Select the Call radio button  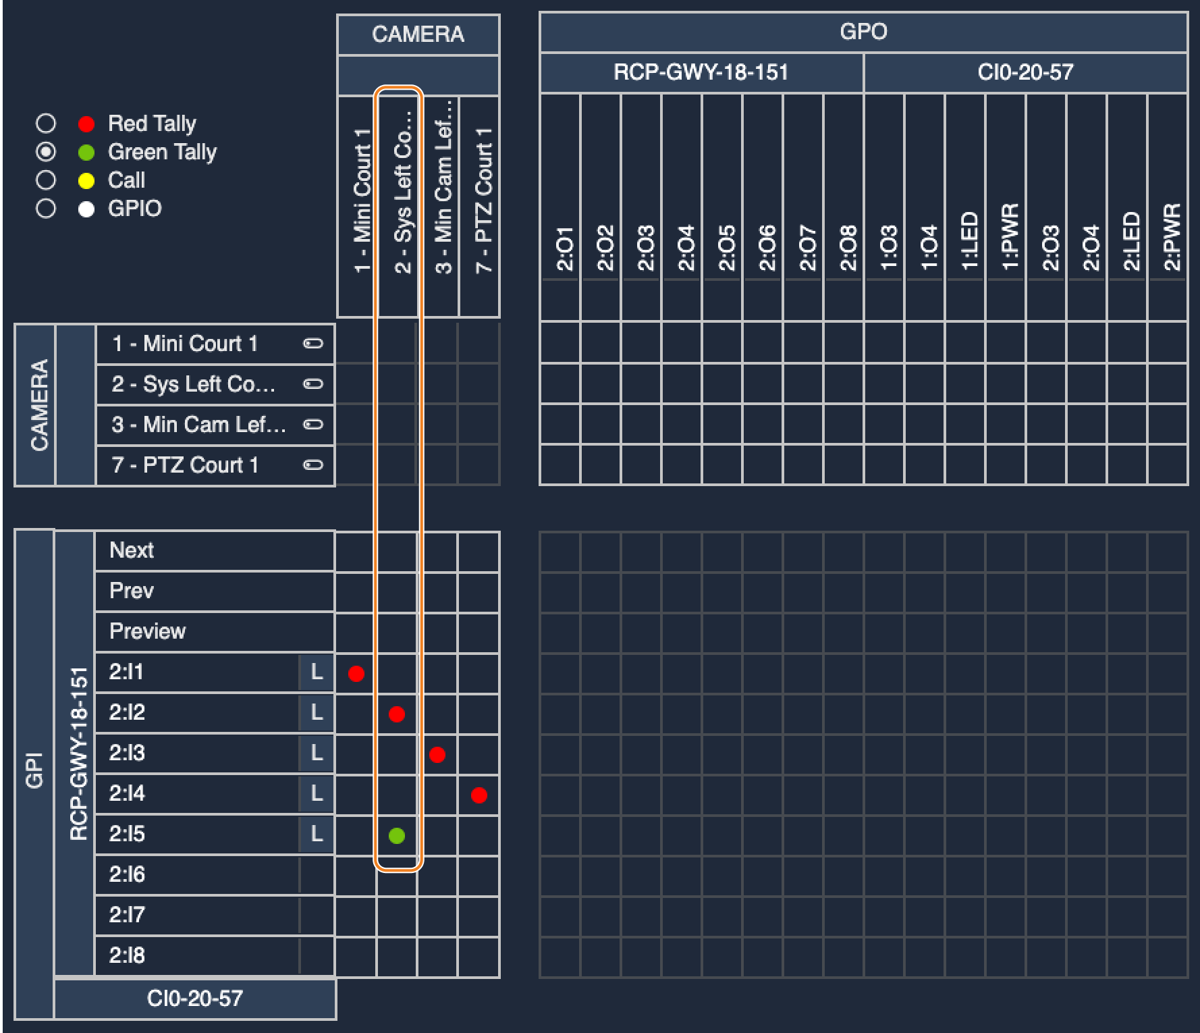[x=46, y=180]
